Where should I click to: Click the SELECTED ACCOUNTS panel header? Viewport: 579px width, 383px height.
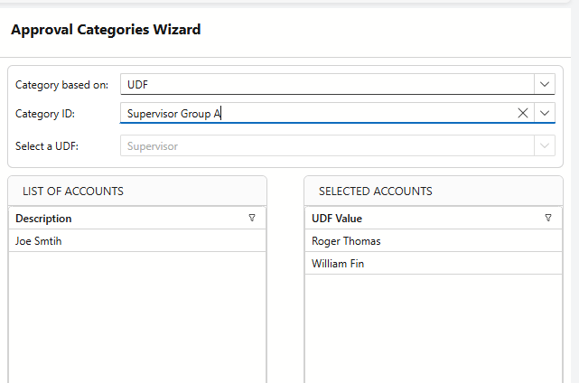point(375,191)
